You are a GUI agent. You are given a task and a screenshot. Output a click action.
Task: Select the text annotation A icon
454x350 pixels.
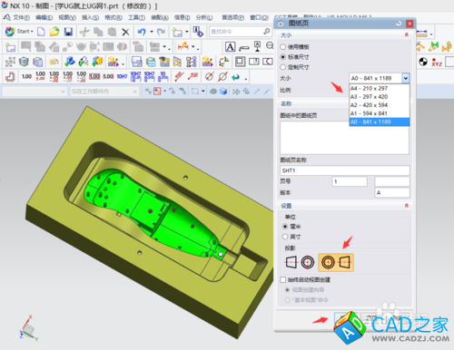[x=230, y=47]
